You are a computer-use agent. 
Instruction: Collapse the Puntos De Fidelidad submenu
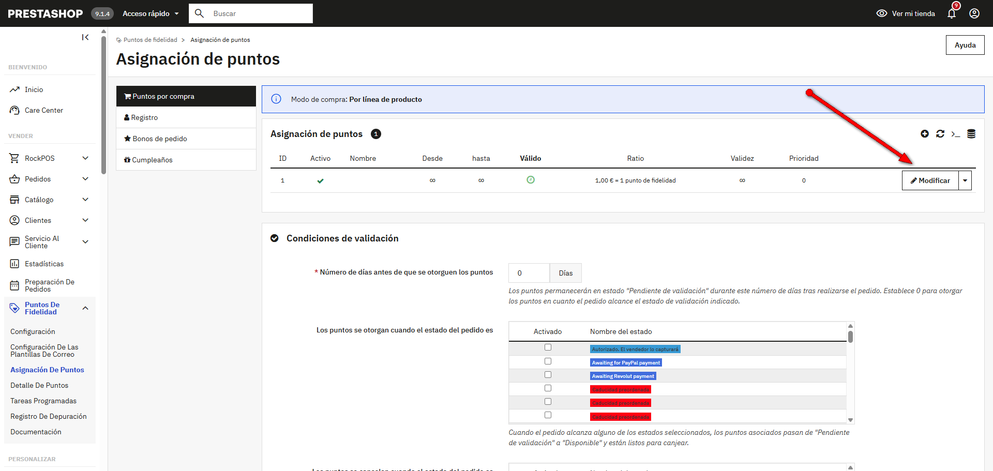pos(85,308)
